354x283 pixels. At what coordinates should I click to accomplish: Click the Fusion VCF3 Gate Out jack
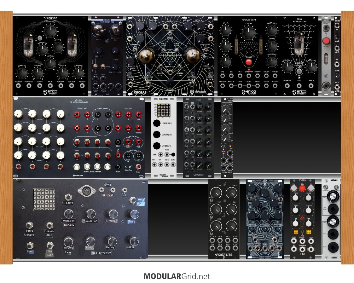[x=249, y=76]
